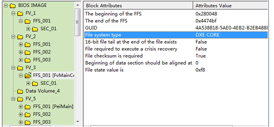The height and width of the screenshot is (127, 274).
Task: Click the FFS_001 [PeiMain] folder icon
Action: click(x=28, y=106)
